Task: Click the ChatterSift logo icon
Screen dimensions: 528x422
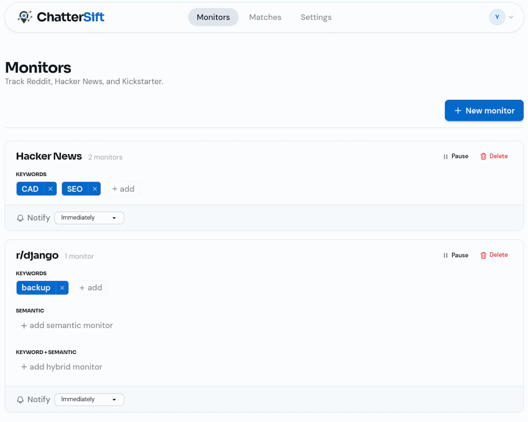Action: click(25, 17)
